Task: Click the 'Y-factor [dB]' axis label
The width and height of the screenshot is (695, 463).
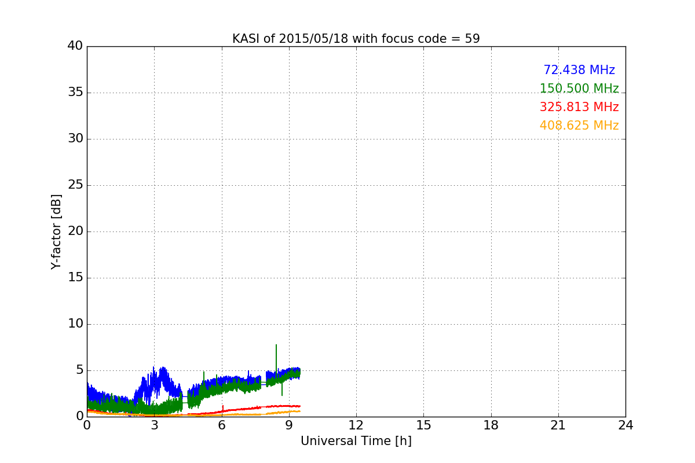Action: (x=56, y=231)
